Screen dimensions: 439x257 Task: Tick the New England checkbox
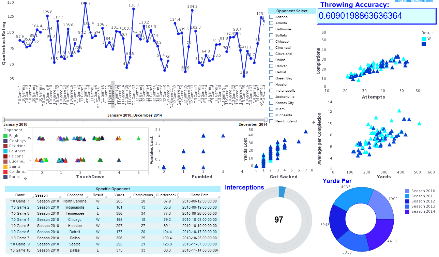pos(271,121)
